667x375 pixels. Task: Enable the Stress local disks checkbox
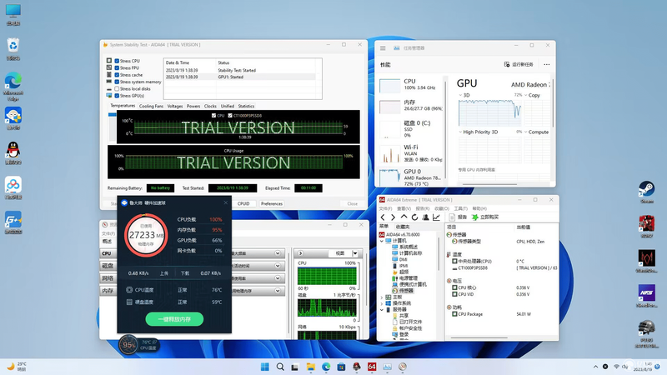[x=117, y=89]
